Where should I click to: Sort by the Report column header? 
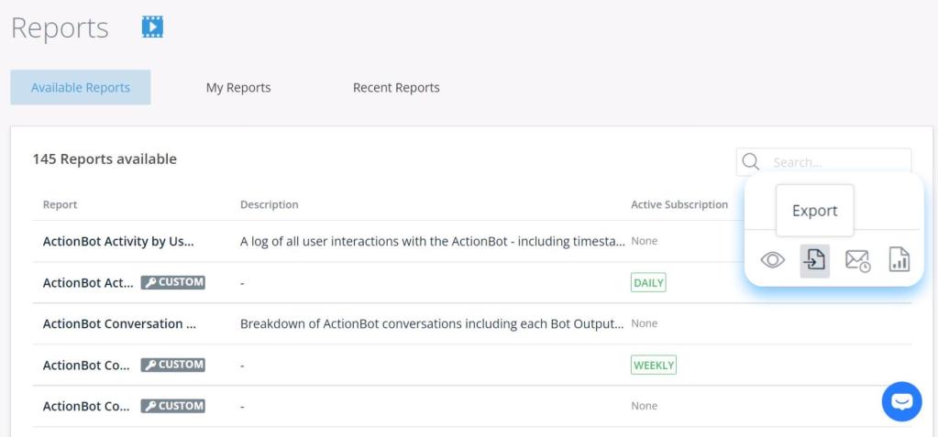click(x=61, y=204)
